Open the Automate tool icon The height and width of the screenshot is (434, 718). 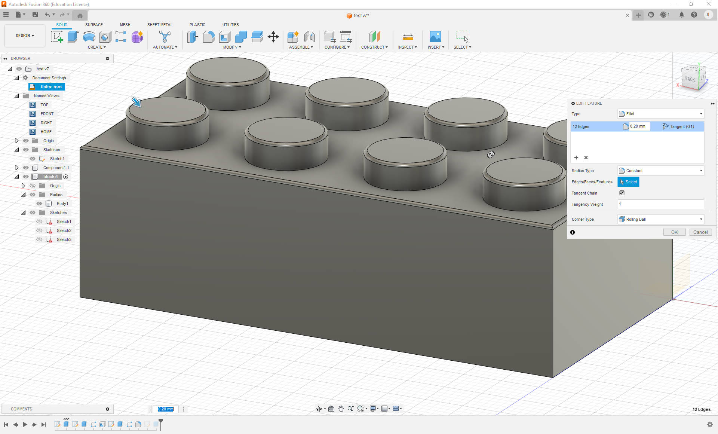(165, 37)
